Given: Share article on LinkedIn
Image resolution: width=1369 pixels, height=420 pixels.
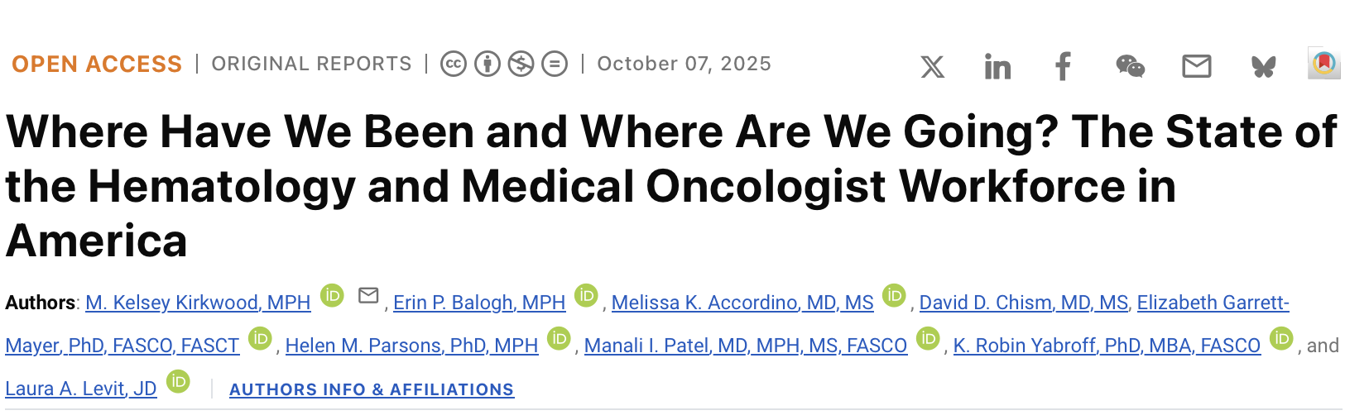Looking at the screenshot, I should pyautogui.click(x=997, y=66).
